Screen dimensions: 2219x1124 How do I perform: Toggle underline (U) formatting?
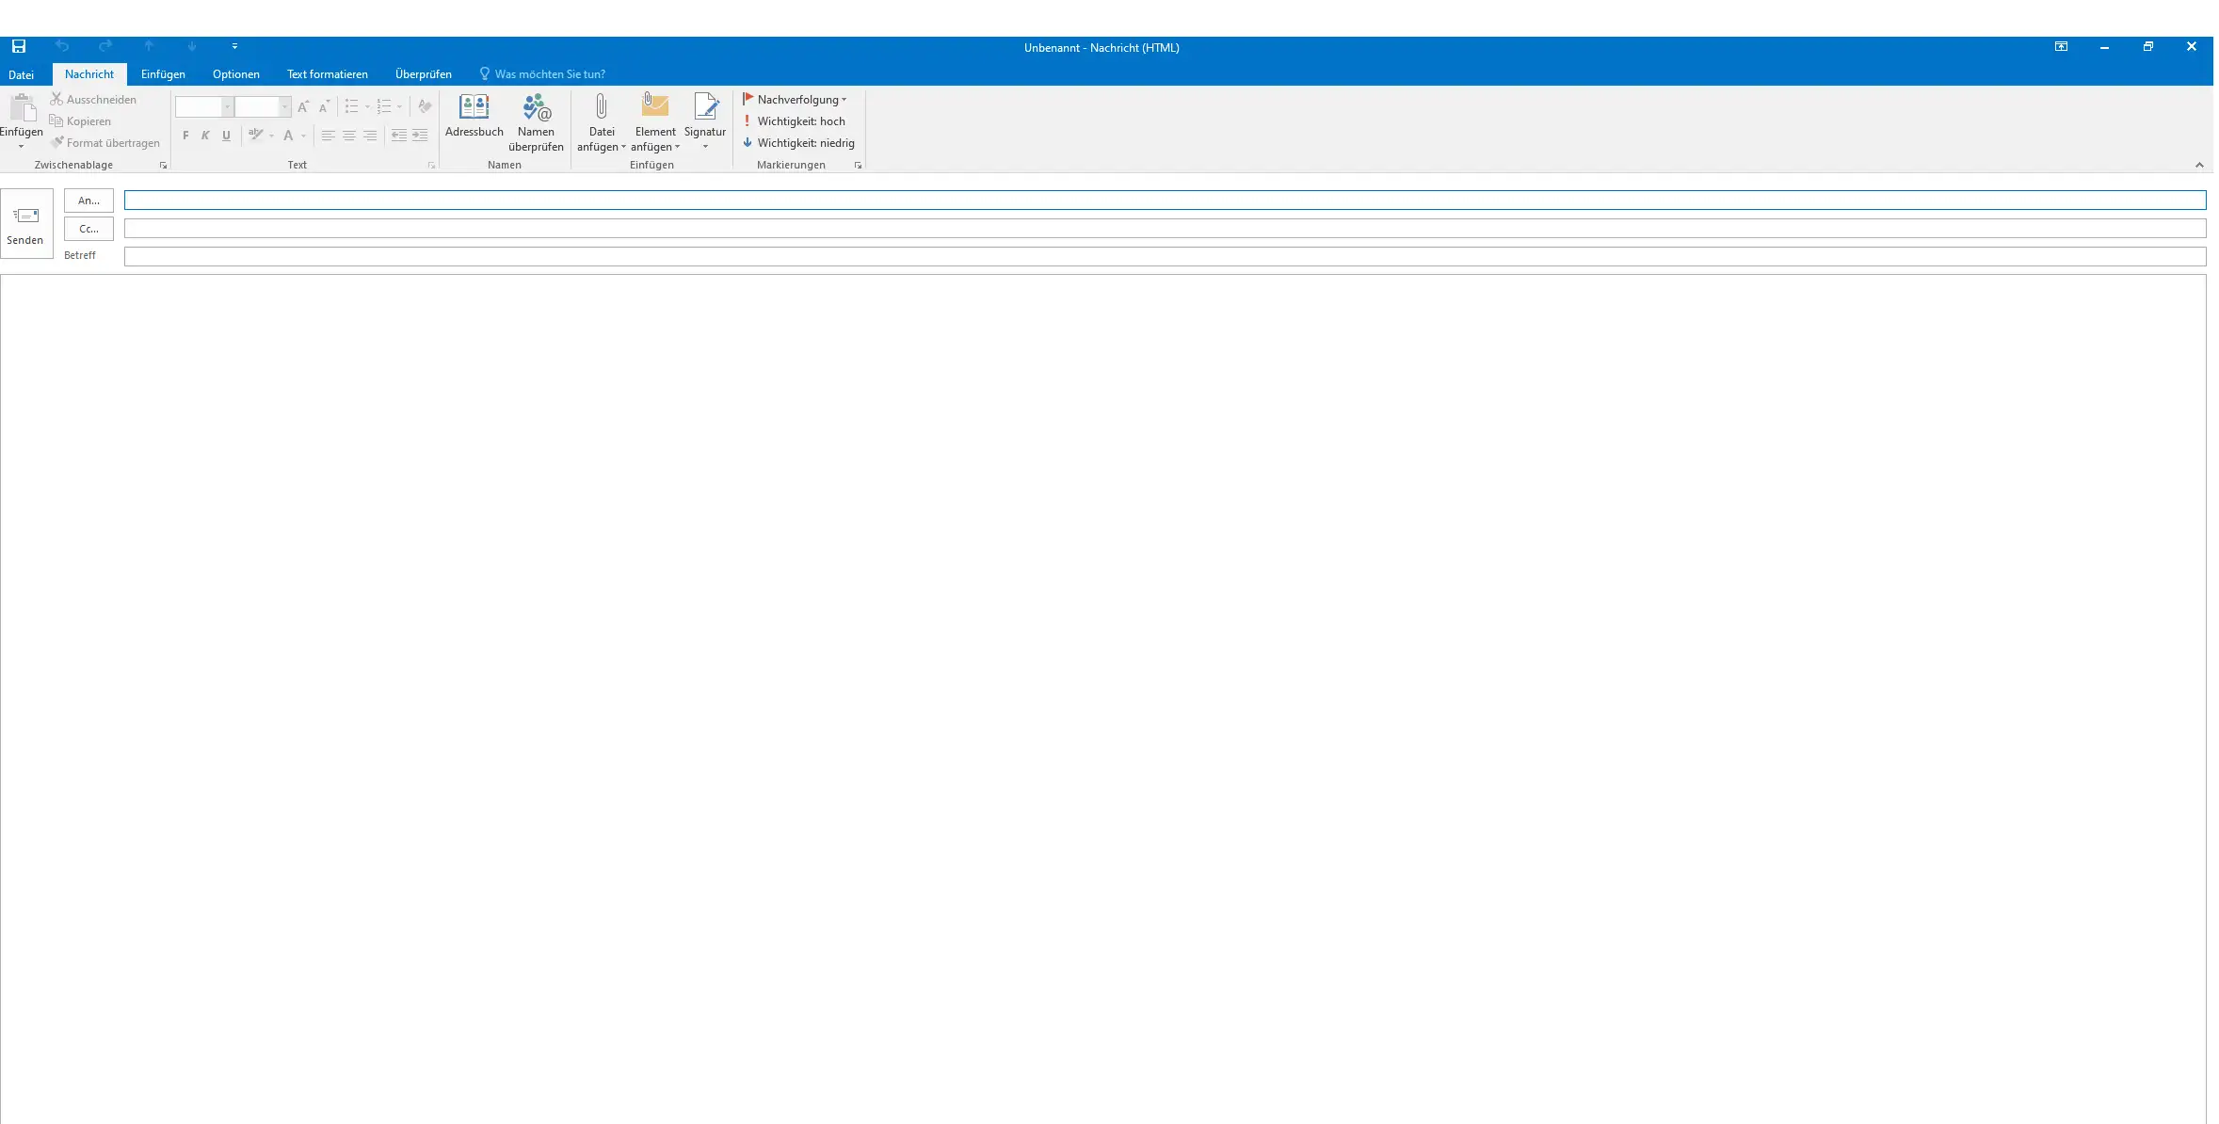tap(226, 136)
